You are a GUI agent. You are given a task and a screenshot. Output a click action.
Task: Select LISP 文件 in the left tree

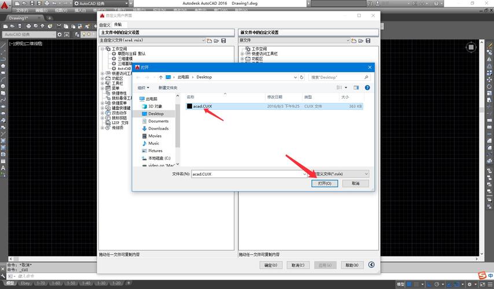coord(120,123)
